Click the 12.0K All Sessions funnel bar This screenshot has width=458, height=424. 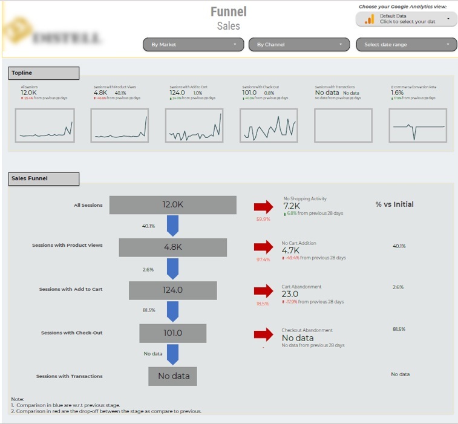coord(173,205)
